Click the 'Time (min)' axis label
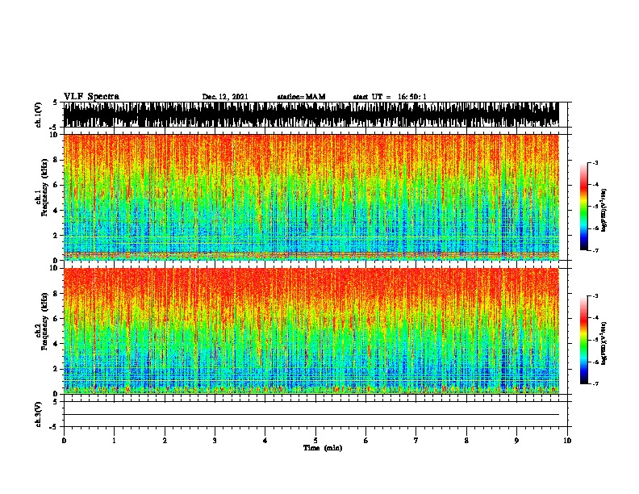Screen dimensions: 639x494 [x=323, y=448]
